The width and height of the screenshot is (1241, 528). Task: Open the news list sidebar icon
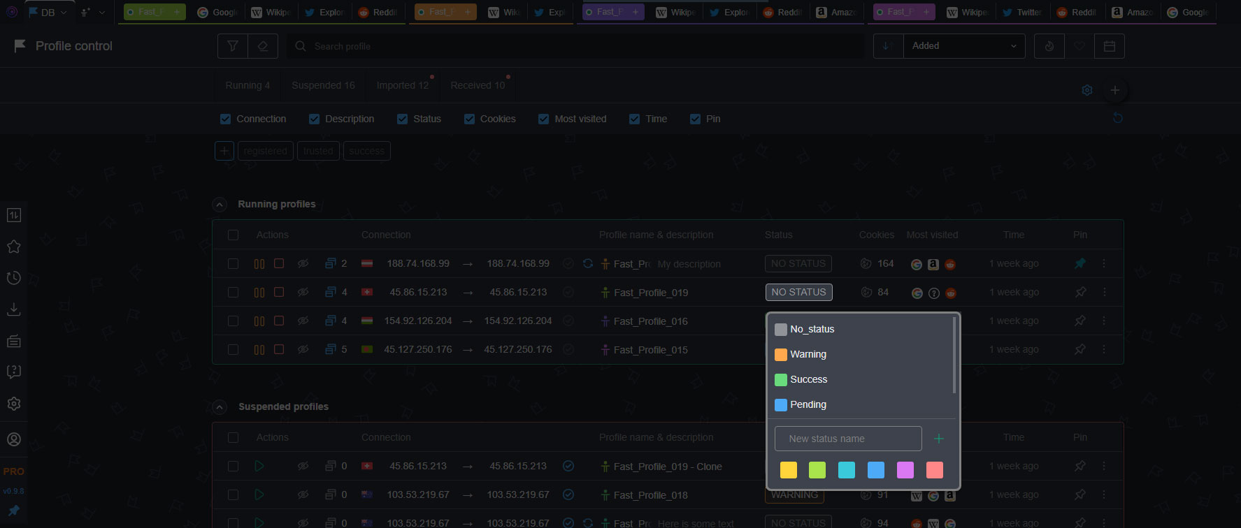click(x=13, y=341)
